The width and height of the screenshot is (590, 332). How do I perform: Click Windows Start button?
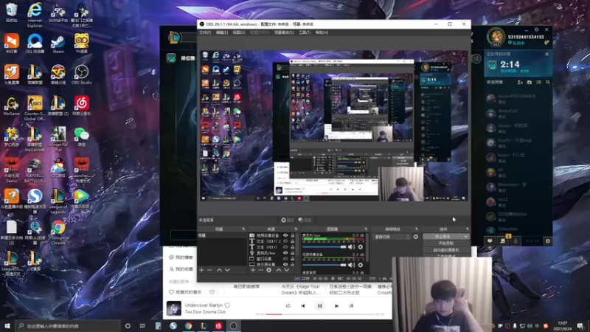coord(7,326)
